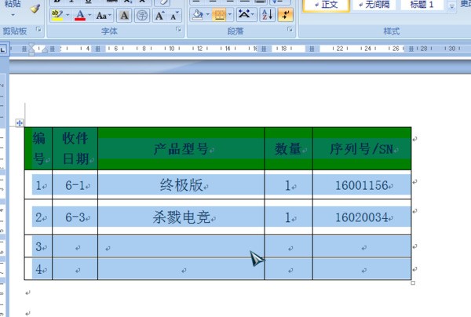Select the 标题 1 style

tap(422, 5)
